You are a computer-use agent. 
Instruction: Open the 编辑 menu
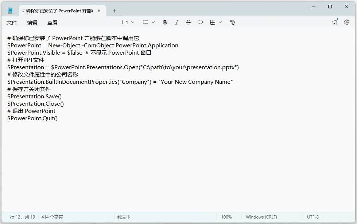pyautogui.click(x=32, y=23)
